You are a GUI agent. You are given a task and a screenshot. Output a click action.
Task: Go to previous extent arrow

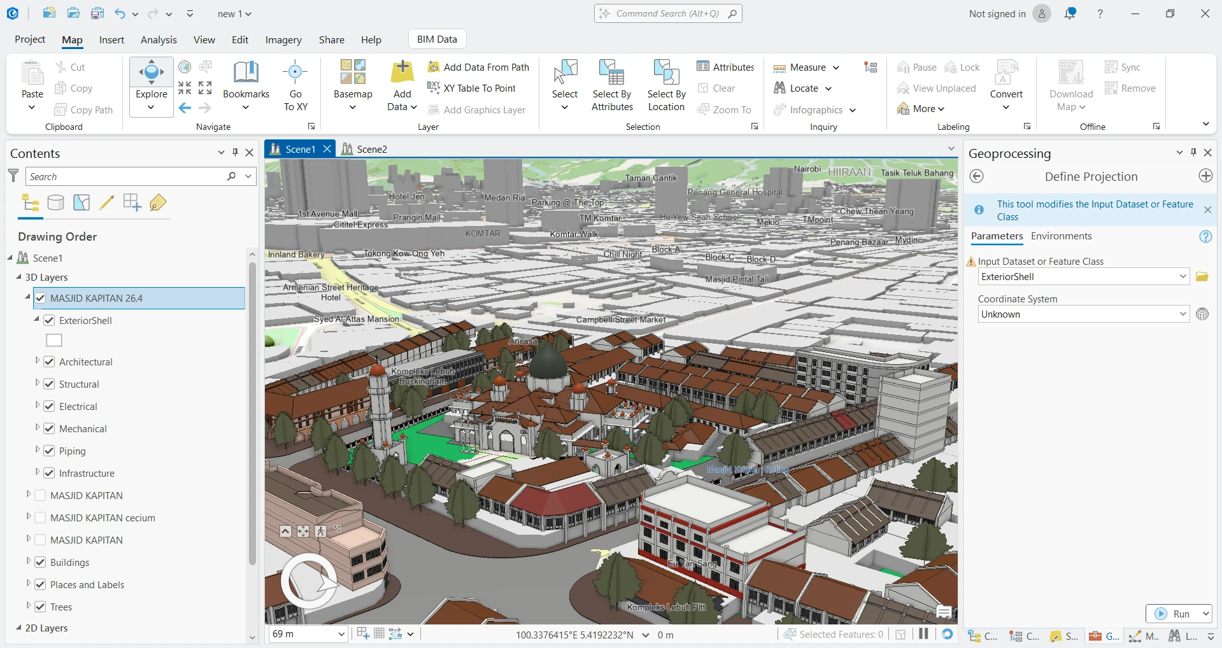coord(185,108)
